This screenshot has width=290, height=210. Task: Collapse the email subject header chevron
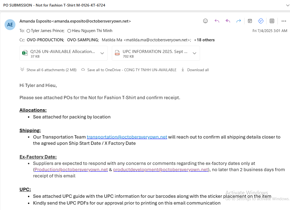[288, 5]
